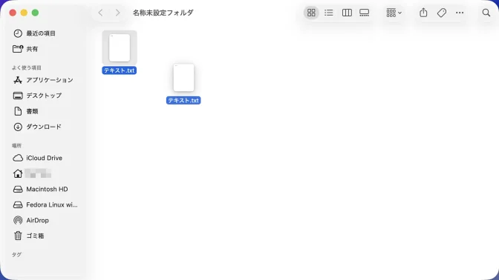Open Macintosh HD in sidebar
The image size is (499, 280).
point(40,189)
